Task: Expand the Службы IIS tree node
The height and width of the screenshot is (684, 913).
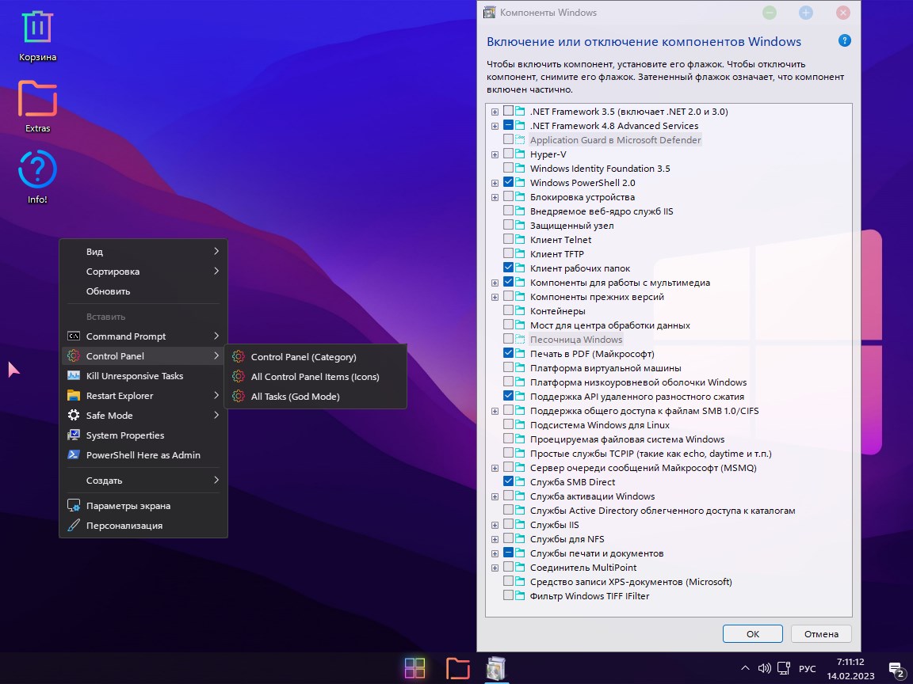Action: pyautogui.click(x=495, y=525)
